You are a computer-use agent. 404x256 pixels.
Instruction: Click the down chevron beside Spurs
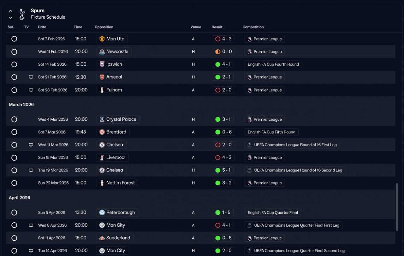pyautogui.click(x=10, y=18)
